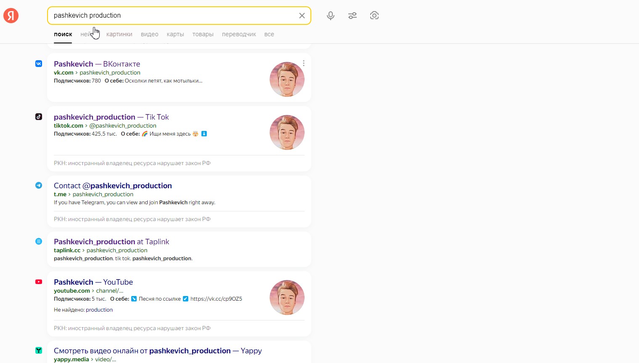Click the TikTok favicon beside the result
Image resolution: width=639 pixels, height=363 pixels.
point(39,117)
